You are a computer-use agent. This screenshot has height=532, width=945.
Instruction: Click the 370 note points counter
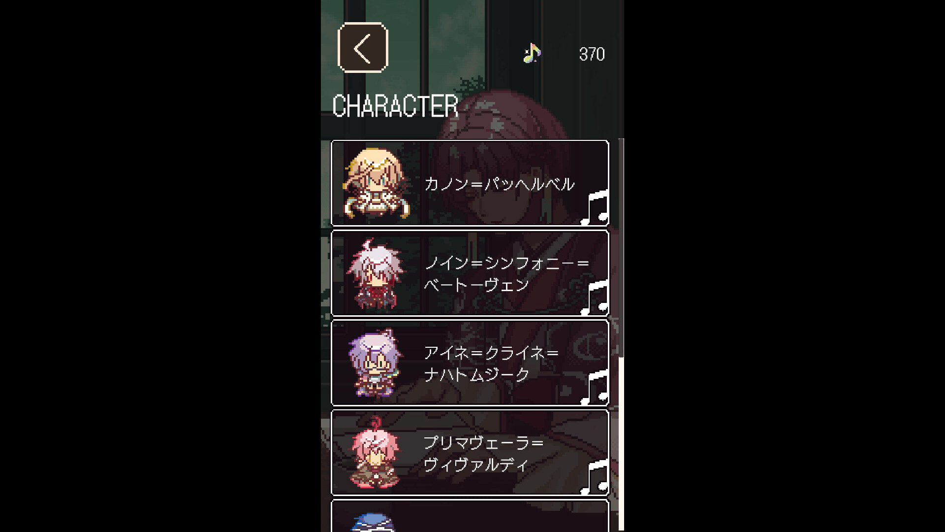[592, 54]
